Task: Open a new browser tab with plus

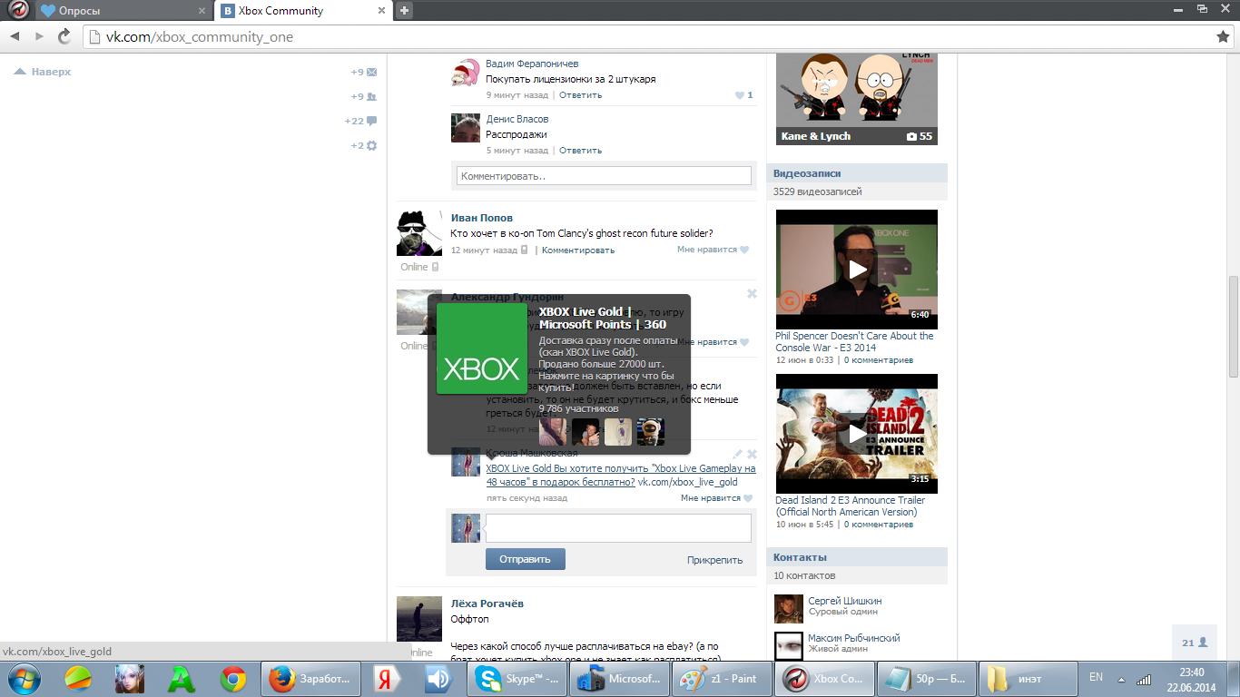Action: tap(405, 11)
